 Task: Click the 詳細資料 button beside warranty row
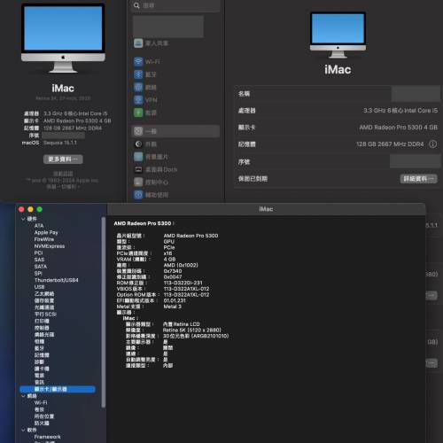click(418, 179)
